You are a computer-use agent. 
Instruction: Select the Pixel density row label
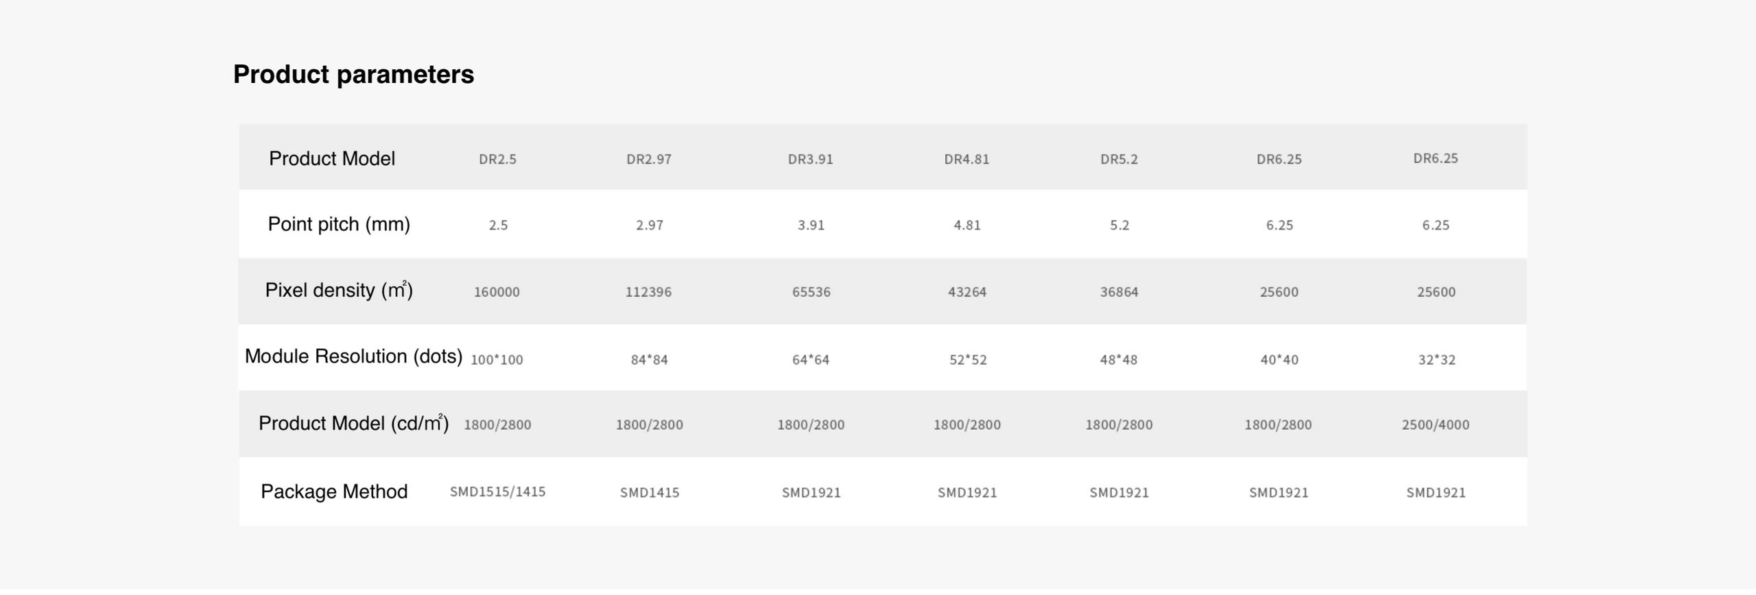(339, 290)
